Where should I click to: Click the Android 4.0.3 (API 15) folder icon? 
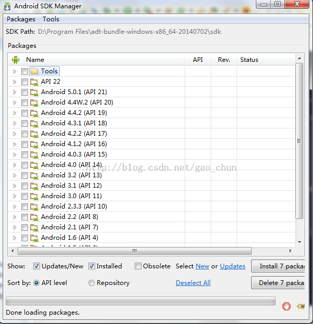(34, 154)
